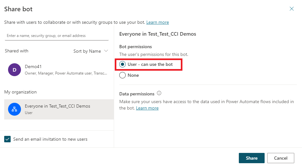
Task: Open the Sort by Name dropdown
Action: pyautogui.click(x=91, y=51)
